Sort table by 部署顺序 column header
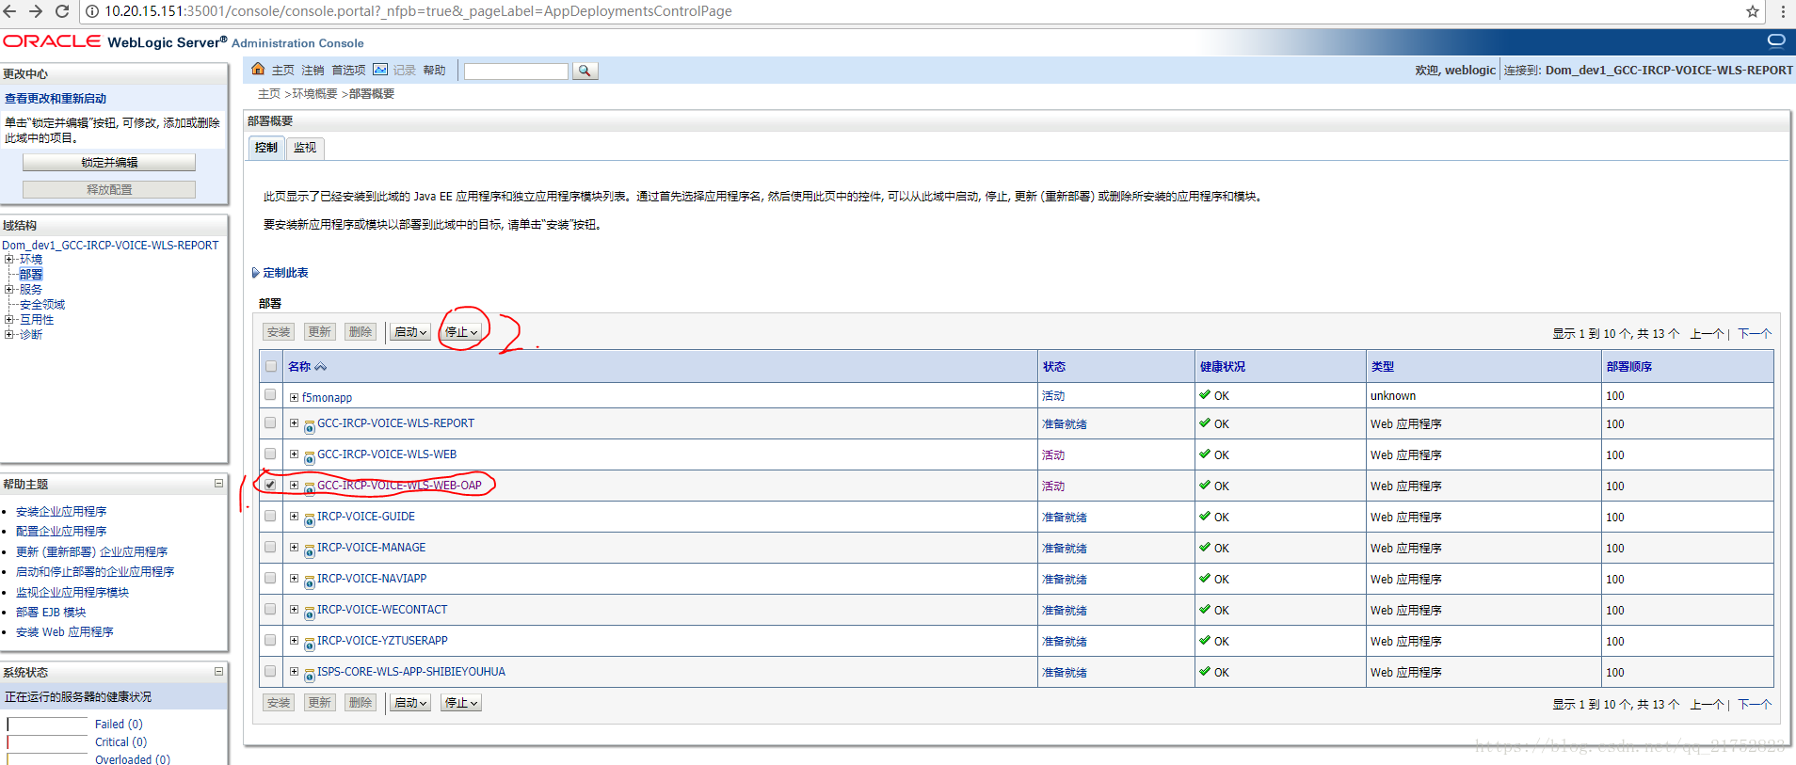Image resolution: width=1796 pixels, height=765 pixels. 1629,367
